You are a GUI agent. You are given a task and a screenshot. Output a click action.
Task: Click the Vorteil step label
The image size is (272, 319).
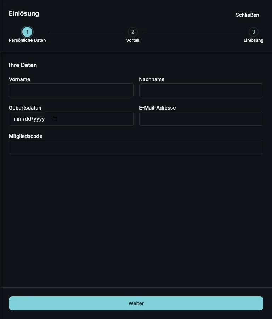pos(133,40)
